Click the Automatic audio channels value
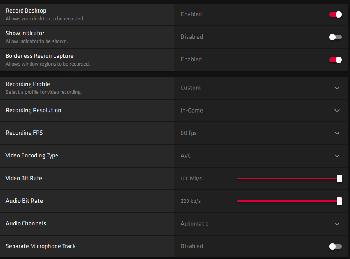The width and height of the screenshot is (350, 259). (194, 223)
